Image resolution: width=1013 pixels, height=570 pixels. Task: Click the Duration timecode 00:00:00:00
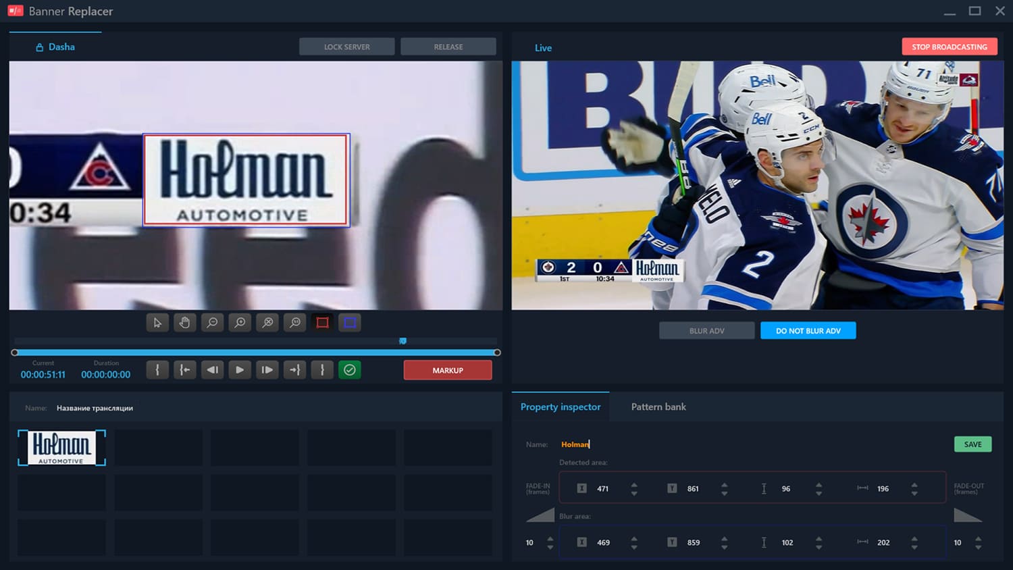click(106, 375)
